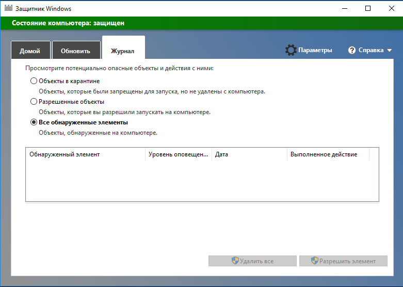This screenshot has width=403, height=287.
Task: Sort by Обнаруженный элемент column header
Action: point(86,154)
